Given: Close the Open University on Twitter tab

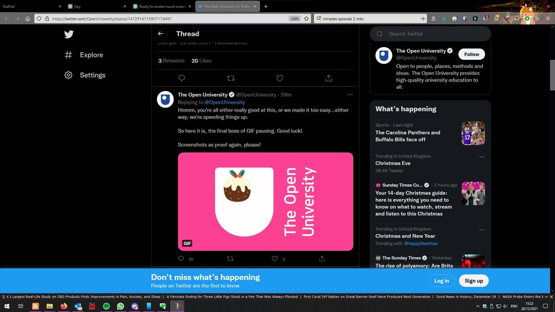Looking at the screenshot, I should pyautogui.click(x=255, y=6).
